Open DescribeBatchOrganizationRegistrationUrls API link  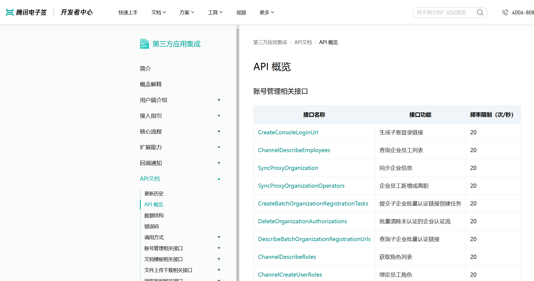click(314, 239)
